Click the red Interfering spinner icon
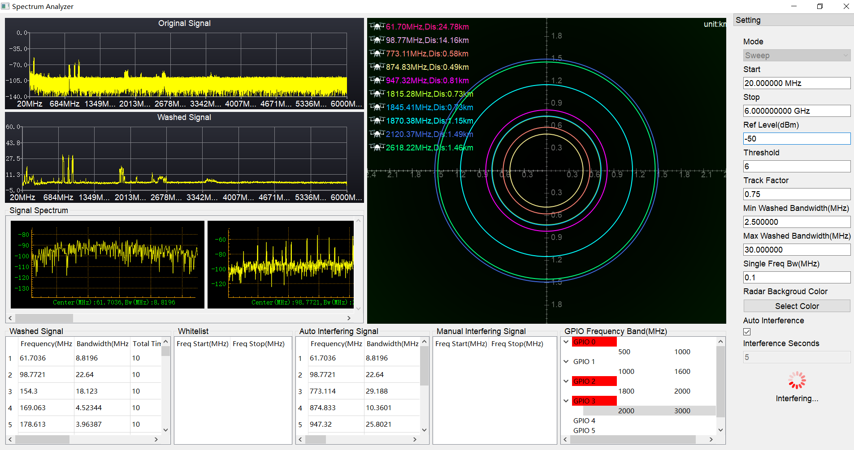The image size is (854, 450). click(797, 380)
